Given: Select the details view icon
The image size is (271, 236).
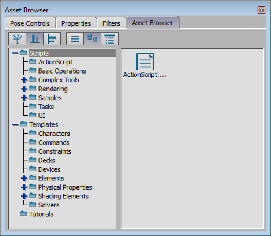Looking at the screenshot, I should click(x=110, y=39).
